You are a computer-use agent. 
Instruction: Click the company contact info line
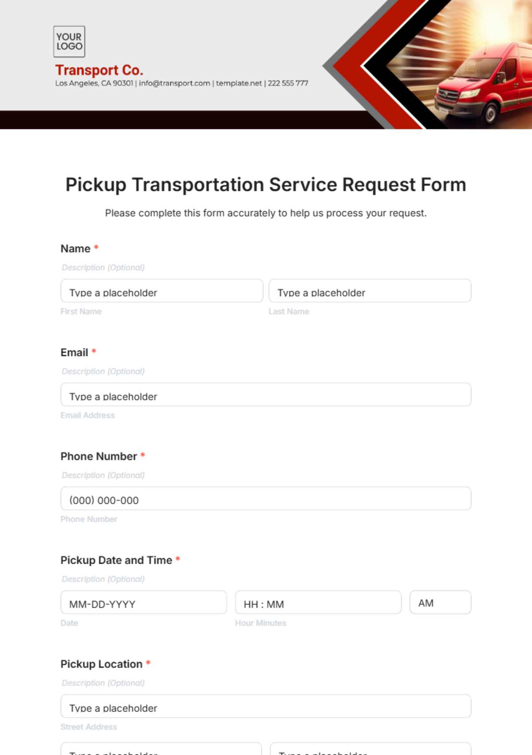[x=181, y=83]
